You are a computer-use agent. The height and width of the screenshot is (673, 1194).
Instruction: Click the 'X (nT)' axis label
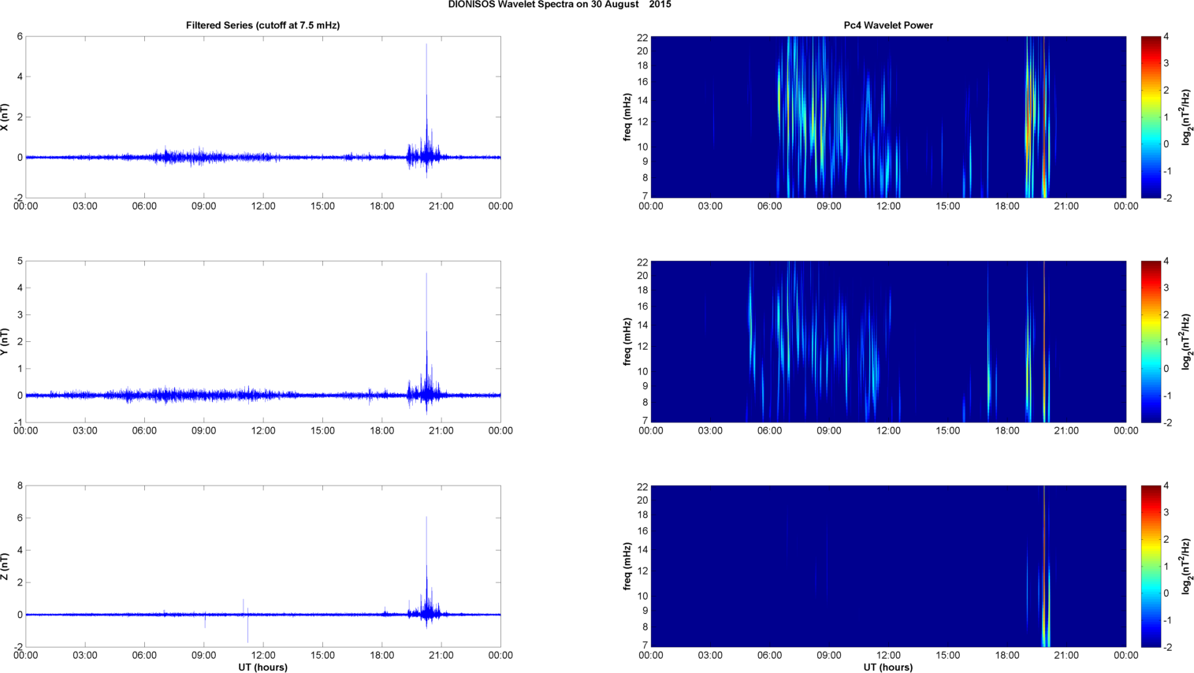coord(5,117)
